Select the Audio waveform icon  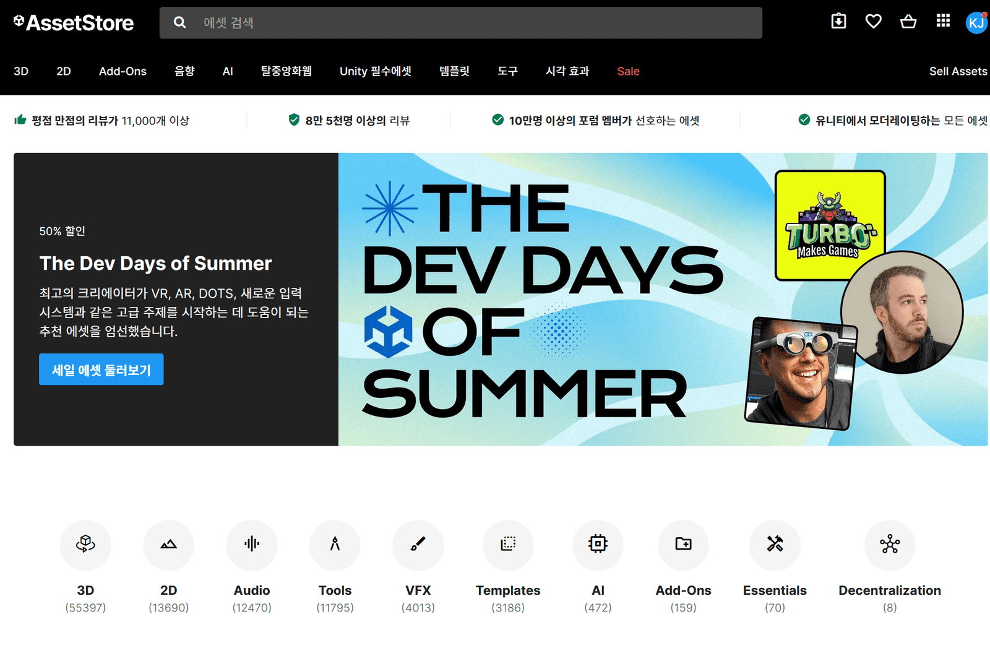click(252, 545)
